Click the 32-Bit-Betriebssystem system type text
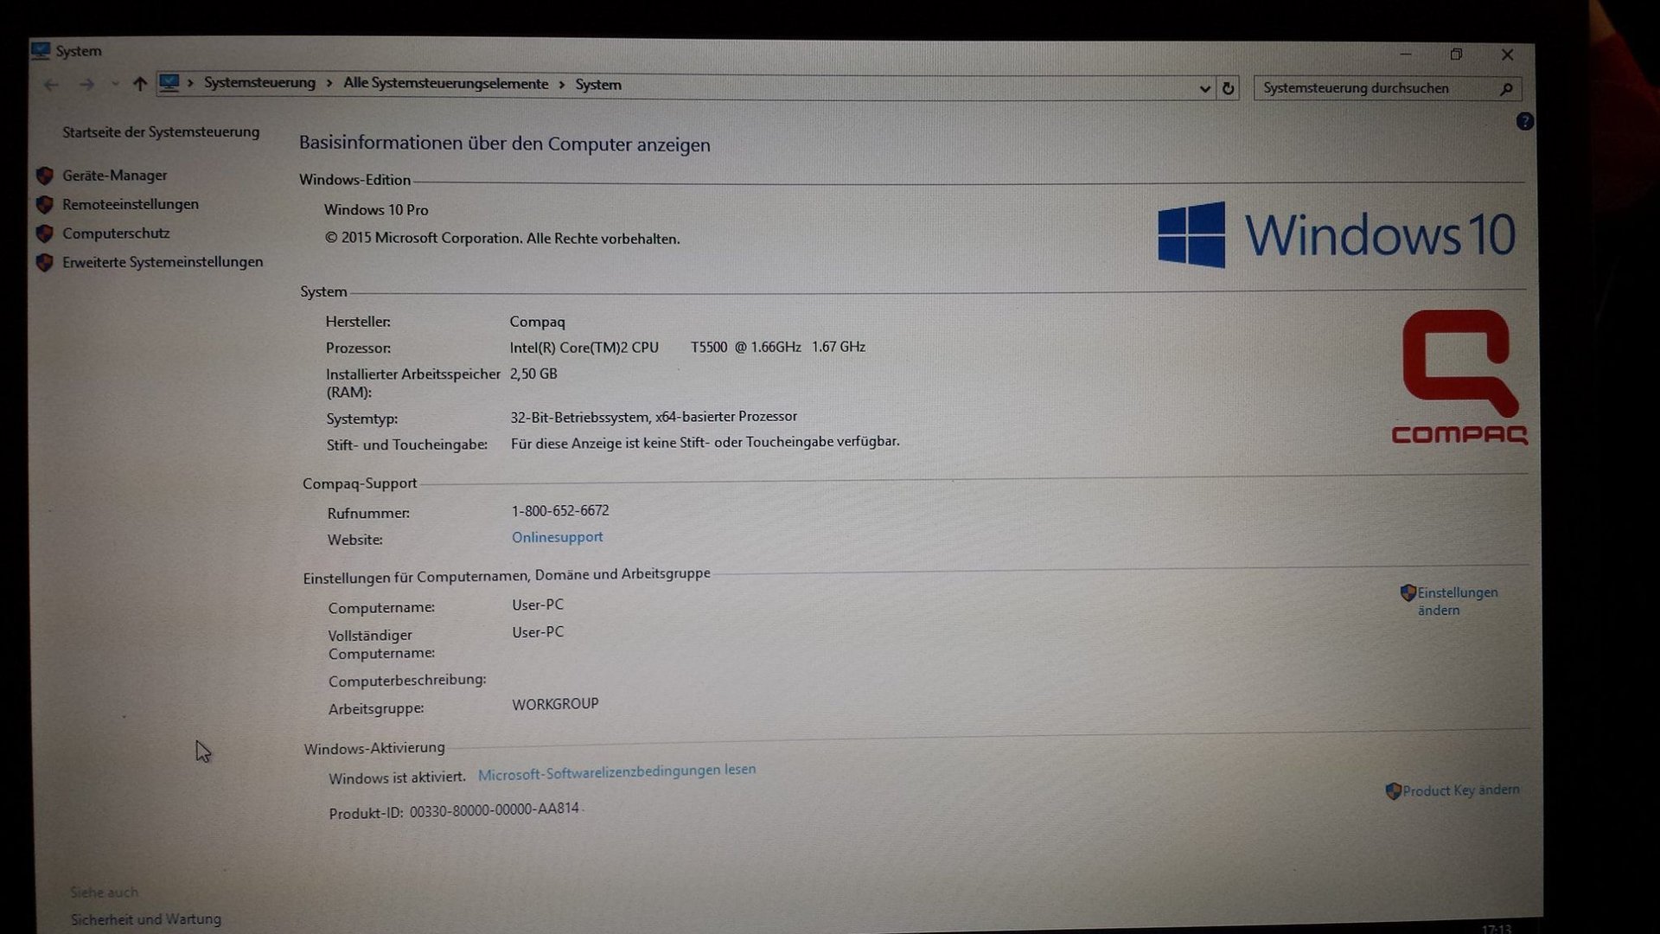Viewport: 1660px width, 934px height. (x=654, y=417)
